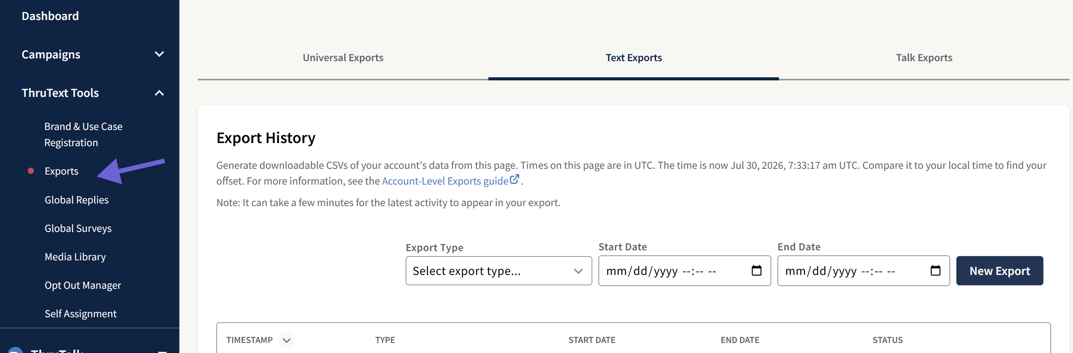Click the external link icon after guide

(x=515, y=179)
